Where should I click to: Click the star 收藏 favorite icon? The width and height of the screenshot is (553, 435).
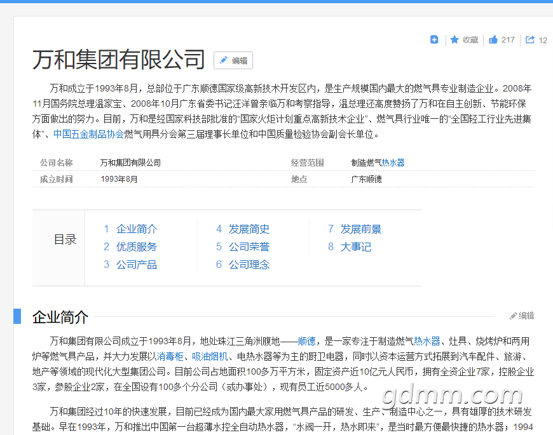click(x=454, y=39)
